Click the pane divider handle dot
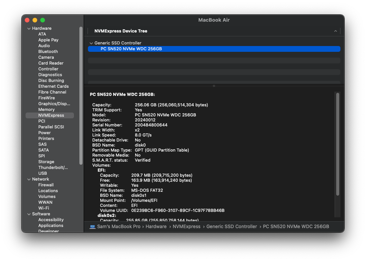Screen dimensions: 366x261 point(214,86)
